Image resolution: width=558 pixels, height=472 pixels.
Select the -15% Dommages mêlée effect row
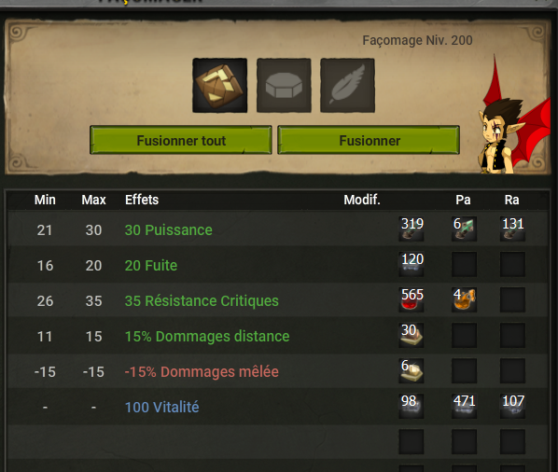277,370
